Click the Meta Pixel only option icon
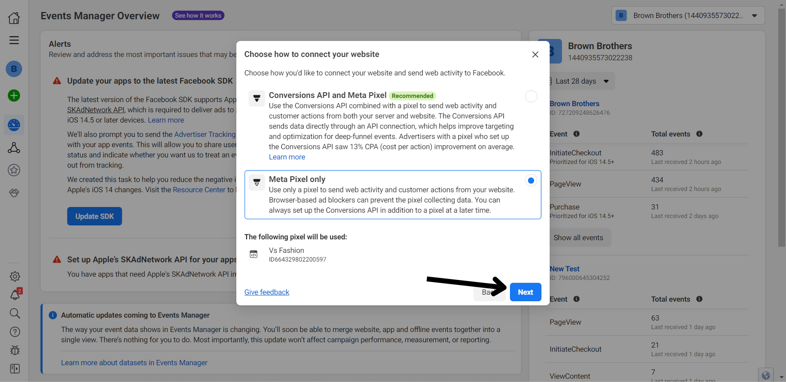786x382 pixels. (x=257, y=182)
